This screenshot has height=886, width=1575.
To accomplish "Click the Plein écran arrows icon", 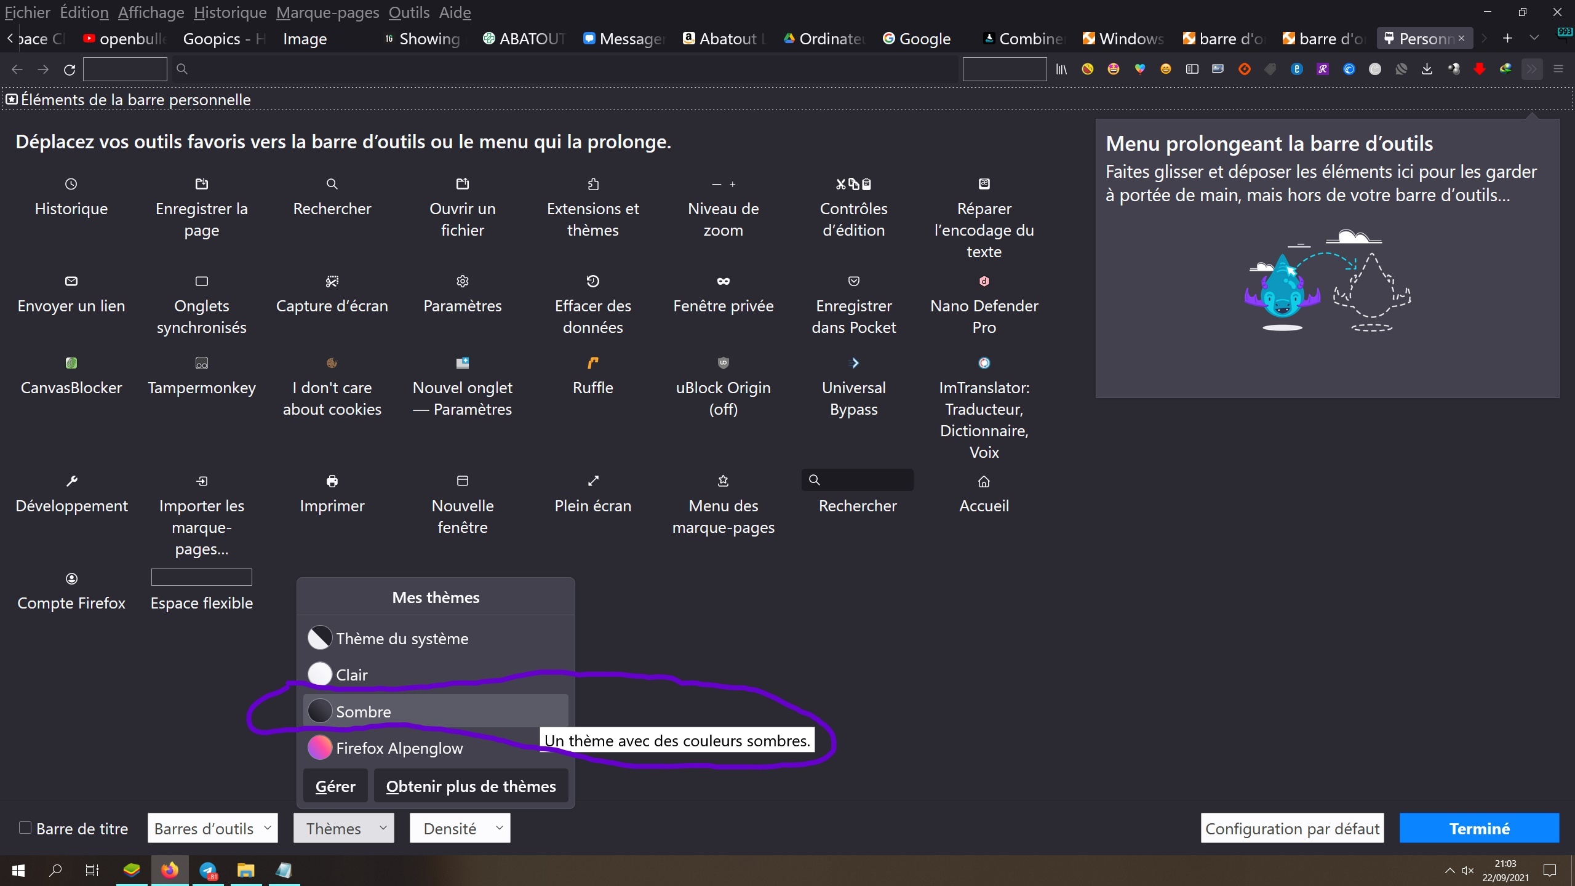I will pyautogui.click(x=592, y=481).
